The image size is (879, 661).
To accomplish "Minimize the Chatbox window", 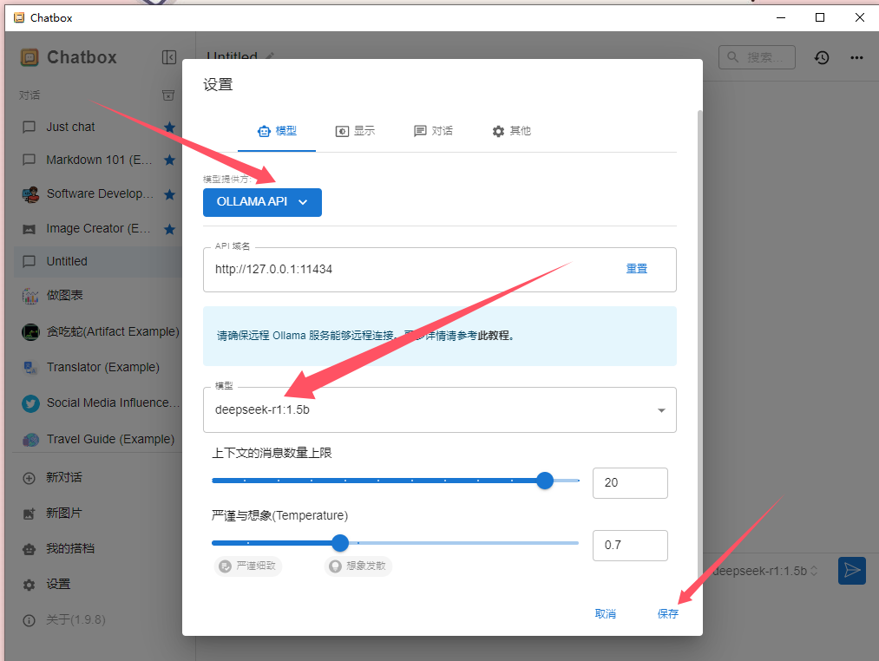I will 780,17.
